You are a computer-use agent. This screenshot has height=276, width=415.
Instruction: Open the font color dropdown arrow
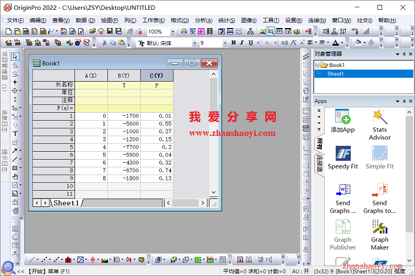point(342,43)
